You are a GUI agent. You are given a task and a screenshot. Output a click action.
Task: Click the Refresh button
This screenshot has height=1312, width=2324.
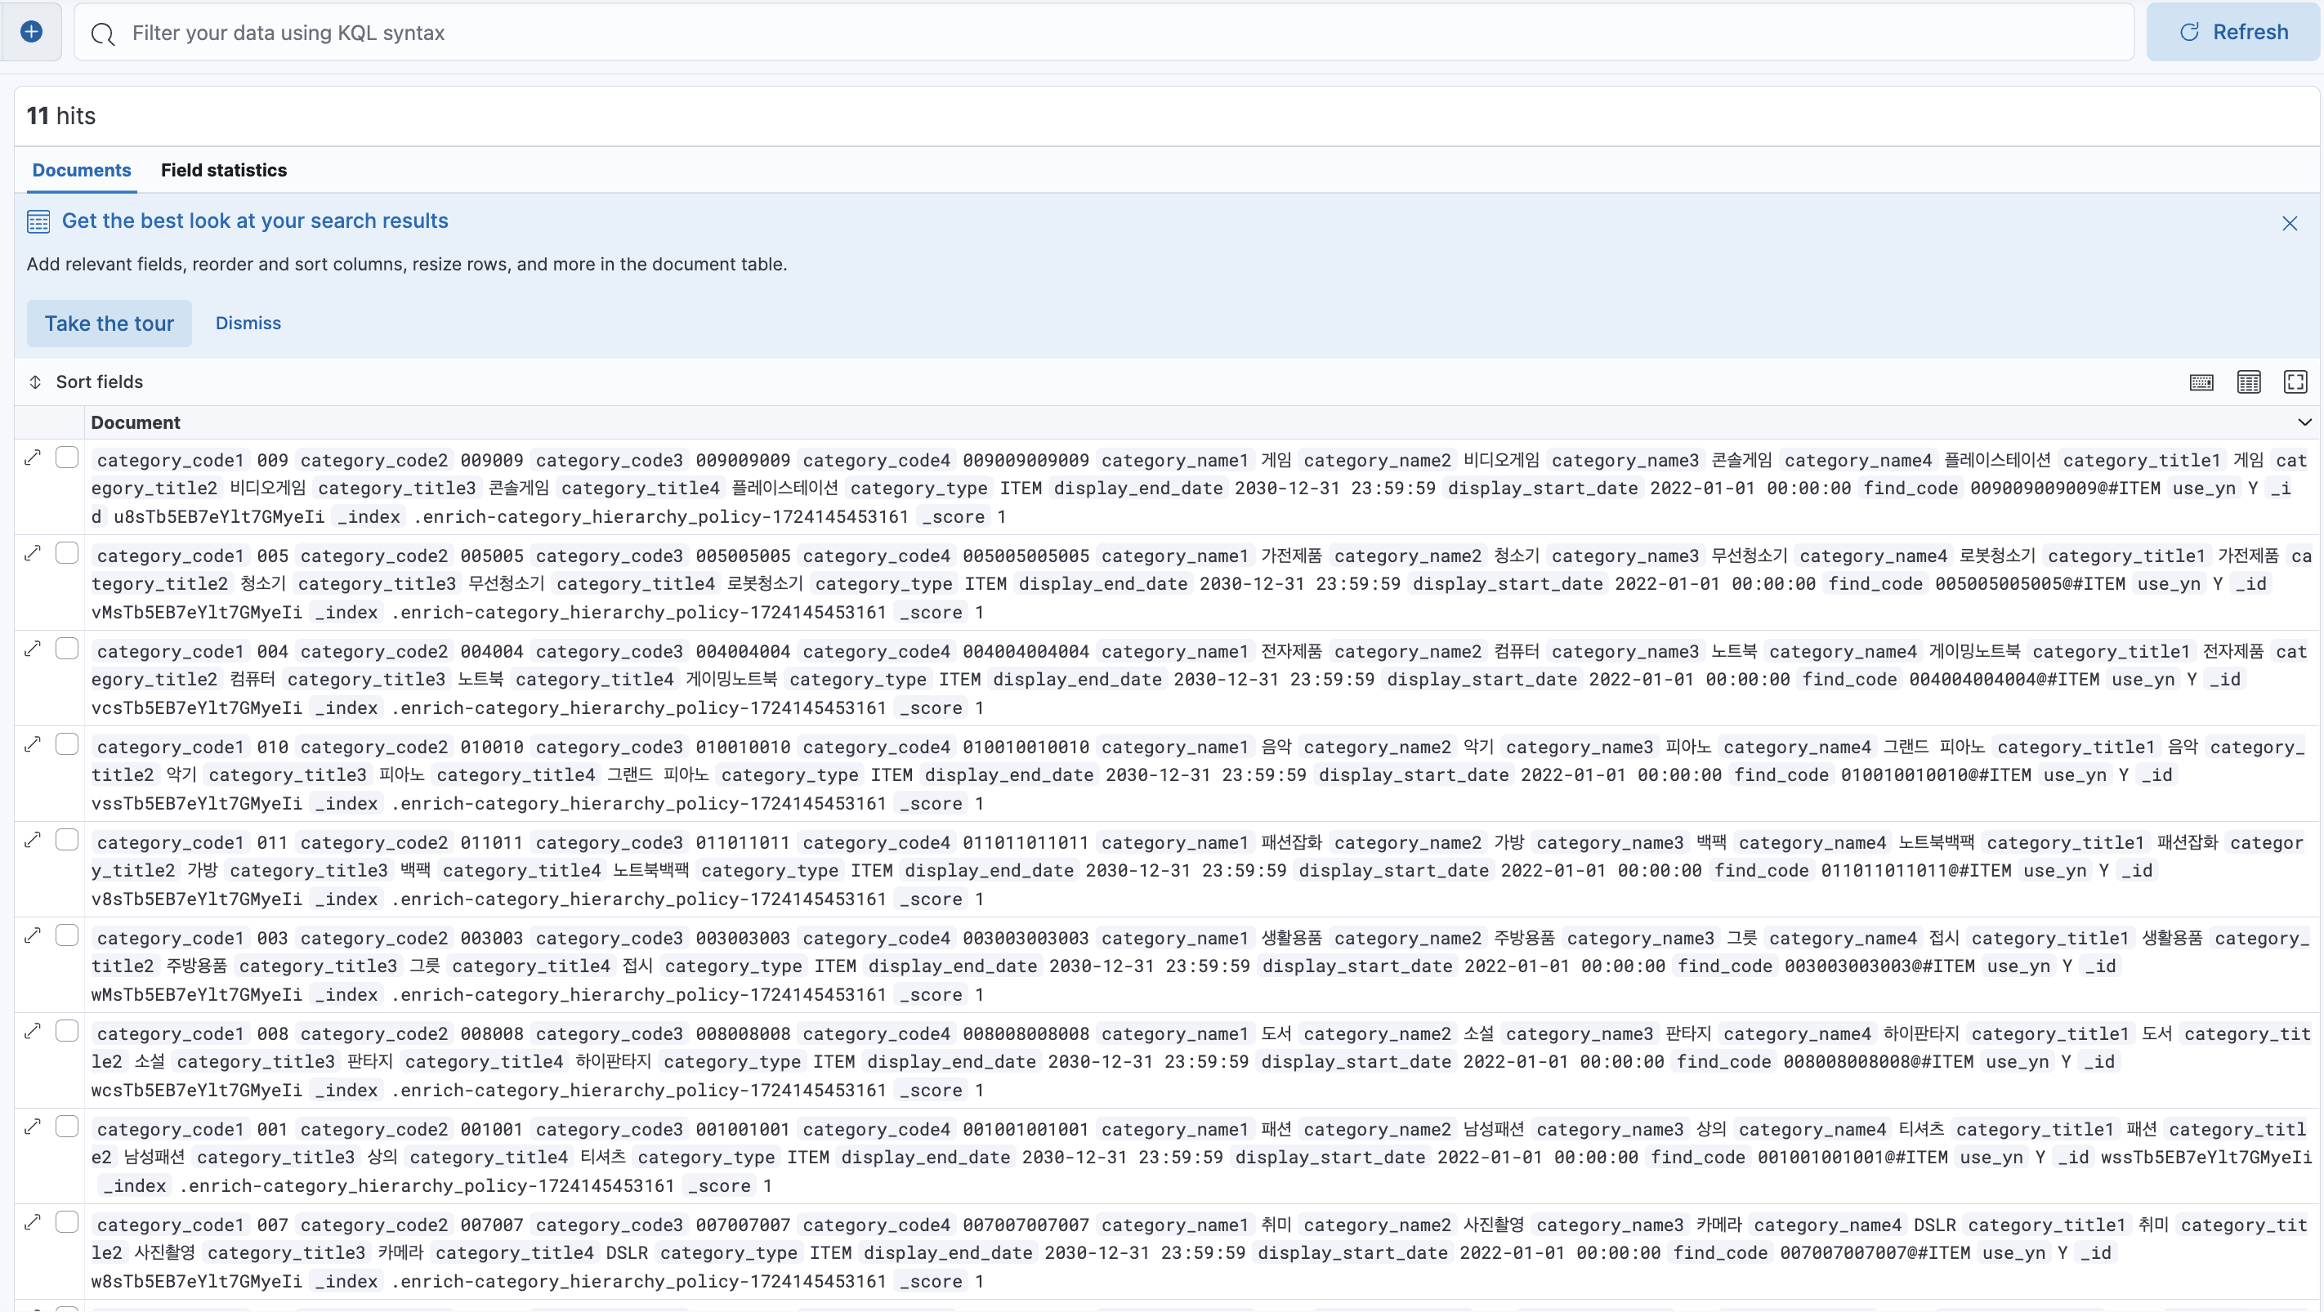(2232, 33)
